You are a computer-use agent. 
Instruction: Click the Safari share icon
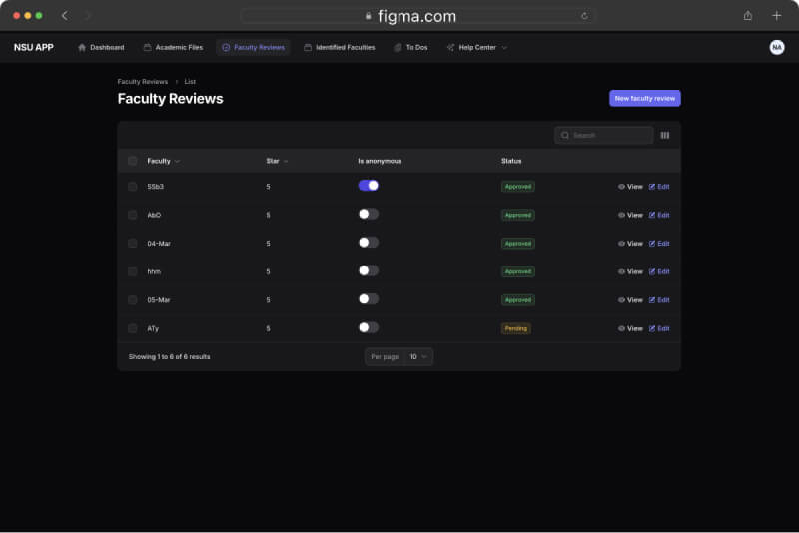(748, 16)
